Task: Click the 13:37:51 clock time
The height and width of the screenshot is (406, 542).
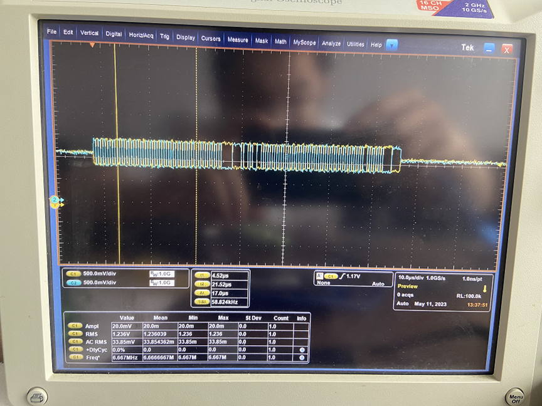Action: 477,305
